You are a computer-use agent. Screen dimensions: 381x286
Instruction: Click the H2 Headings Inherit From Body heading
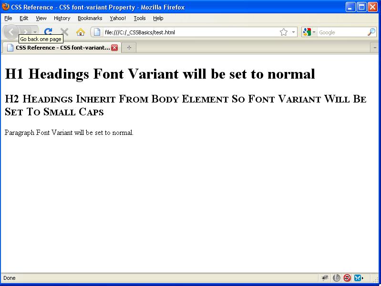tap(185, 105)
